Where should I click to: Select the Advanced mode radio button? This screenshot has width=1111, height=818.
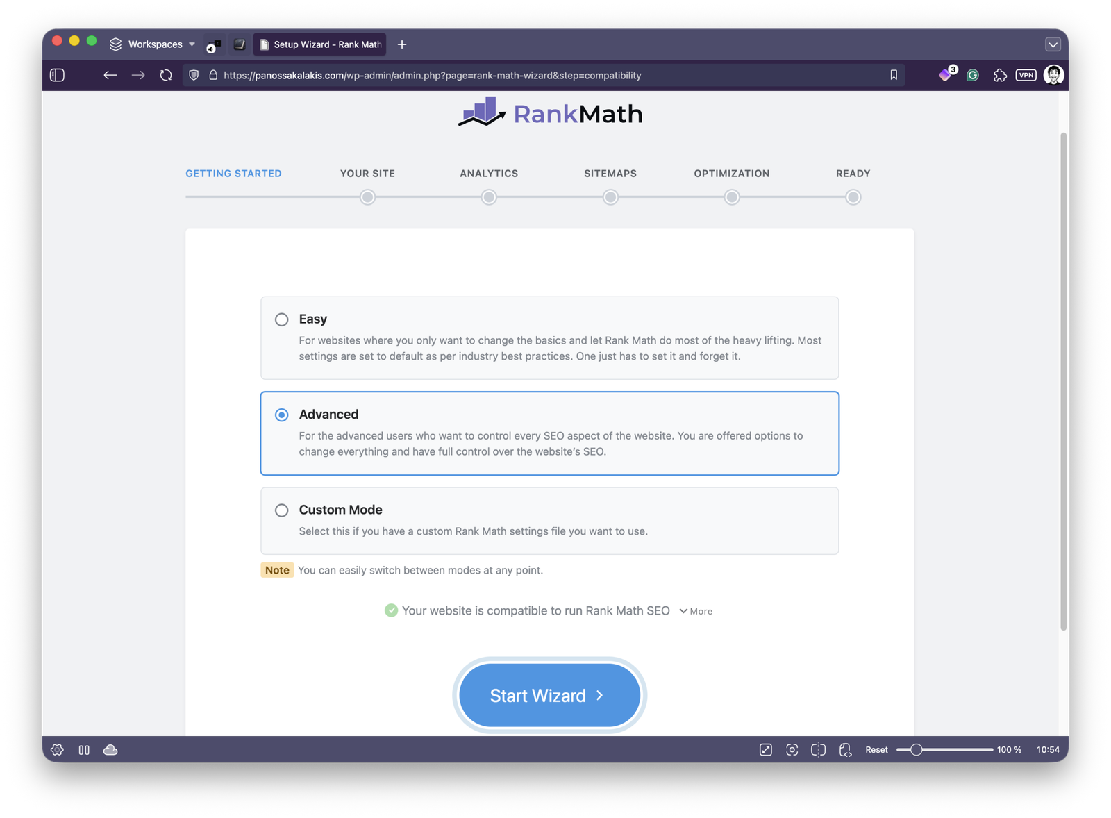[281, 415]
